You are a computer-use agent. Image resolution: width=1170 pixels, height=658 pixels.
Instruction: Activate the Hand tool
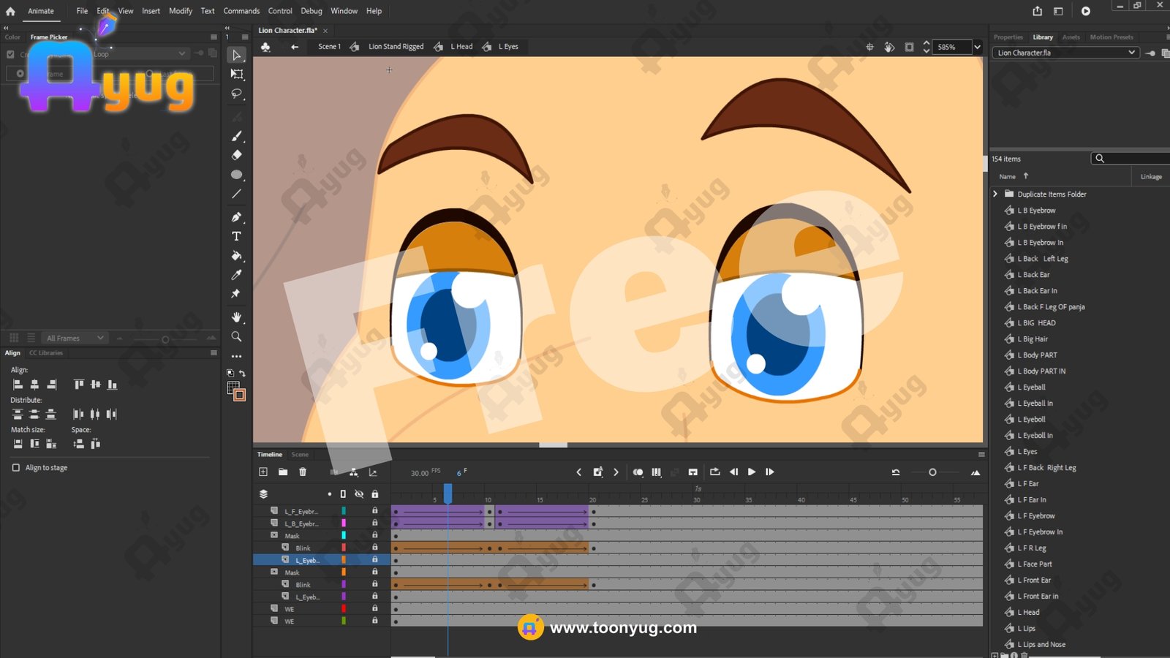coord(236,317)
